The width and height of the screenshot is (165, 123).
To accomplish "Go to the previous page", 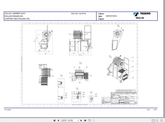I will (58, 121).
